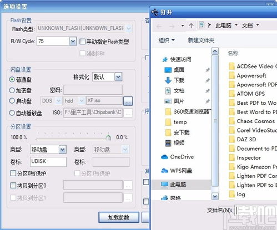Expand the partition 类型 移动盘 dropdown
Image resolution: width=277 pixels, height=230 pixels.
pyautogui.click(x=62, y=150)
